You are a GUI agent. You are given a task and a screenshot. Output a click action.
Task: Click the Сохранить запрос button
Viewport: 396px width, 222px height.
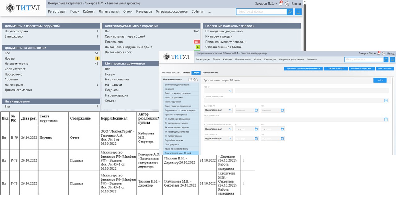[336, 68]
